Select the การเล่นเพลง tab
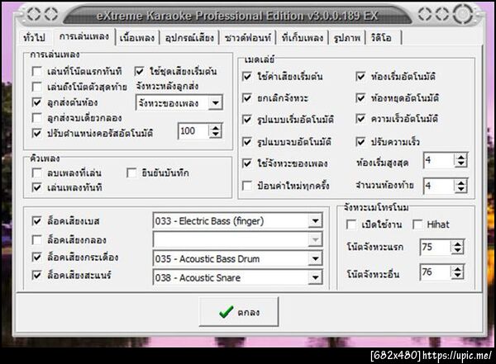Image resolution: width=496 pixels, height=364 pixels. [x=84, y=36]
